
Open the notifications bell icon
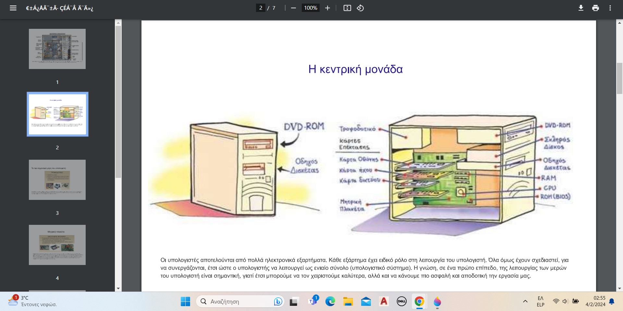612,302
